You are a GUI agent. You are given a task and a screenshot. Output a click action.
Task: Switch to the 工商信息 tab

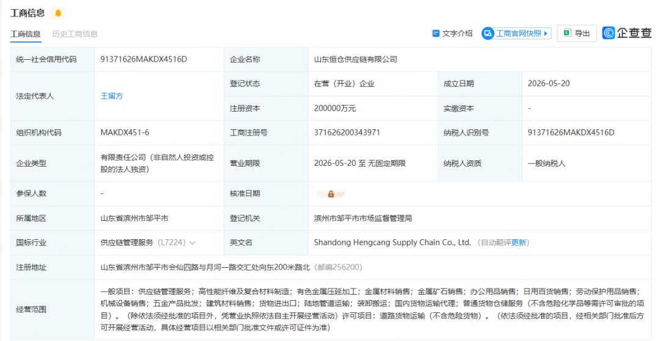pyautogui.click(x=25, y=34)
